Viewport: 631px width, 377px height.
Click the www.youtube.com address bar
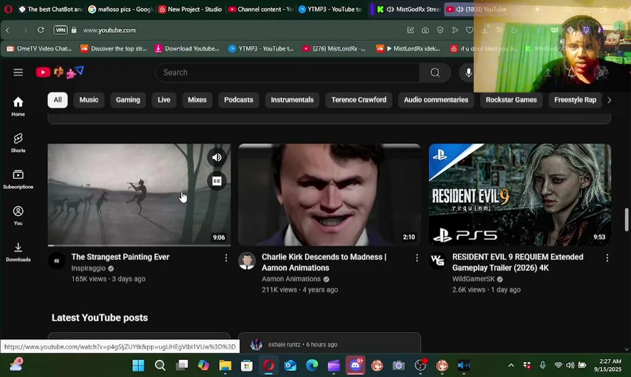tap(109, 30)
